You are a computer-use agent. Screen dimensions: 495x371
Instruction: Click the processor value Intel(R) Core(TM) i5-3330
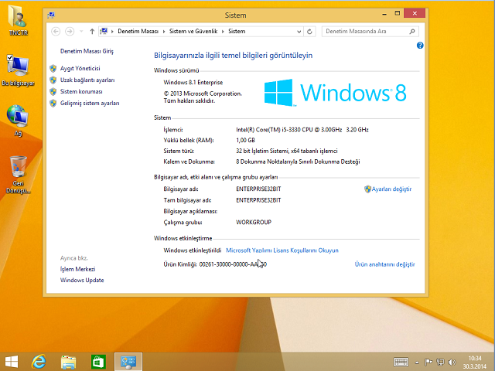pos(302,130)
